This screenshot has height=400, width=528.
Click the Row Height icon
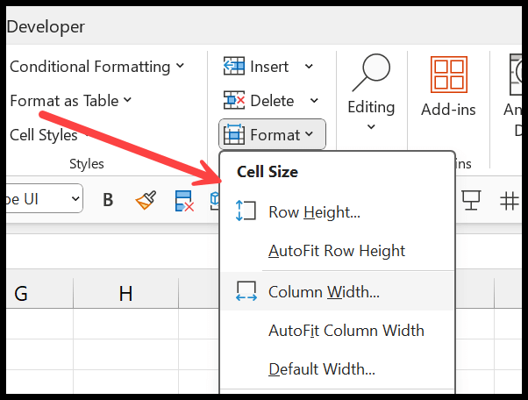tap(246, 211)
